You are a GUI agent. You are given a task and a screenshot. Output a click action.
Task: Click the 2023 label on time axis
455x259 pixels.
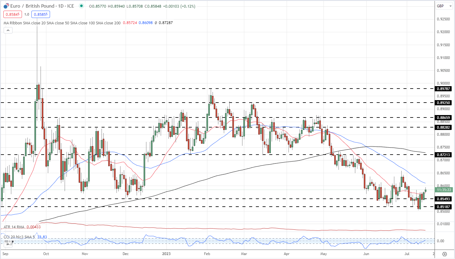click(x=166, y=254)
